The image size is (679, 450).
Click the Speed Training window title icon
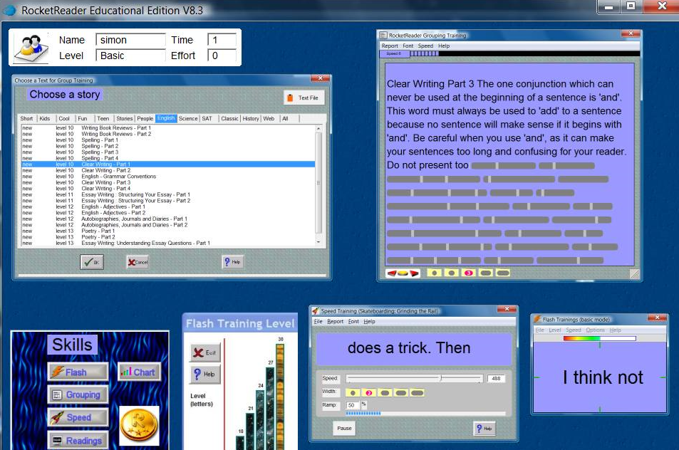(316, 310)
